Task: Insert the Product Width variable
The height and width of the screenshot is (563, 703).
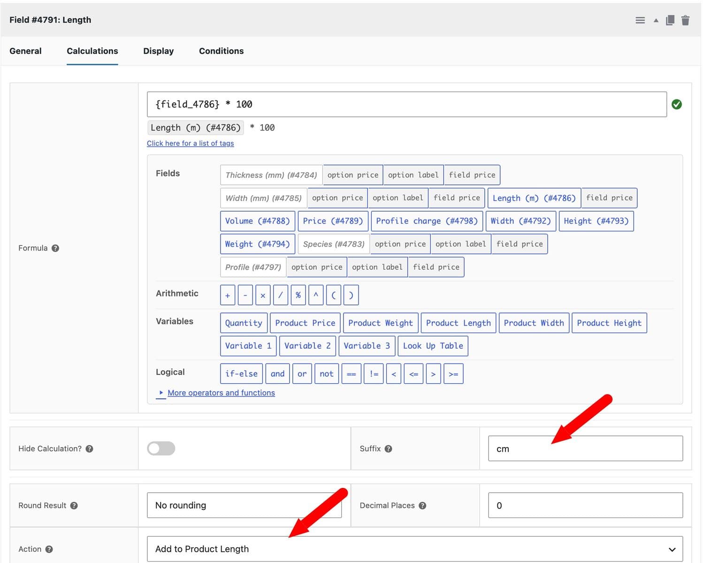Action: pyautogui.click(x=534, y=323)
